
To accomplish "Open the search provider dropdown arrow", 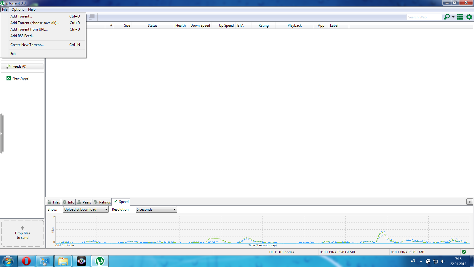I will pyautogui.click(x=453, y=17).
